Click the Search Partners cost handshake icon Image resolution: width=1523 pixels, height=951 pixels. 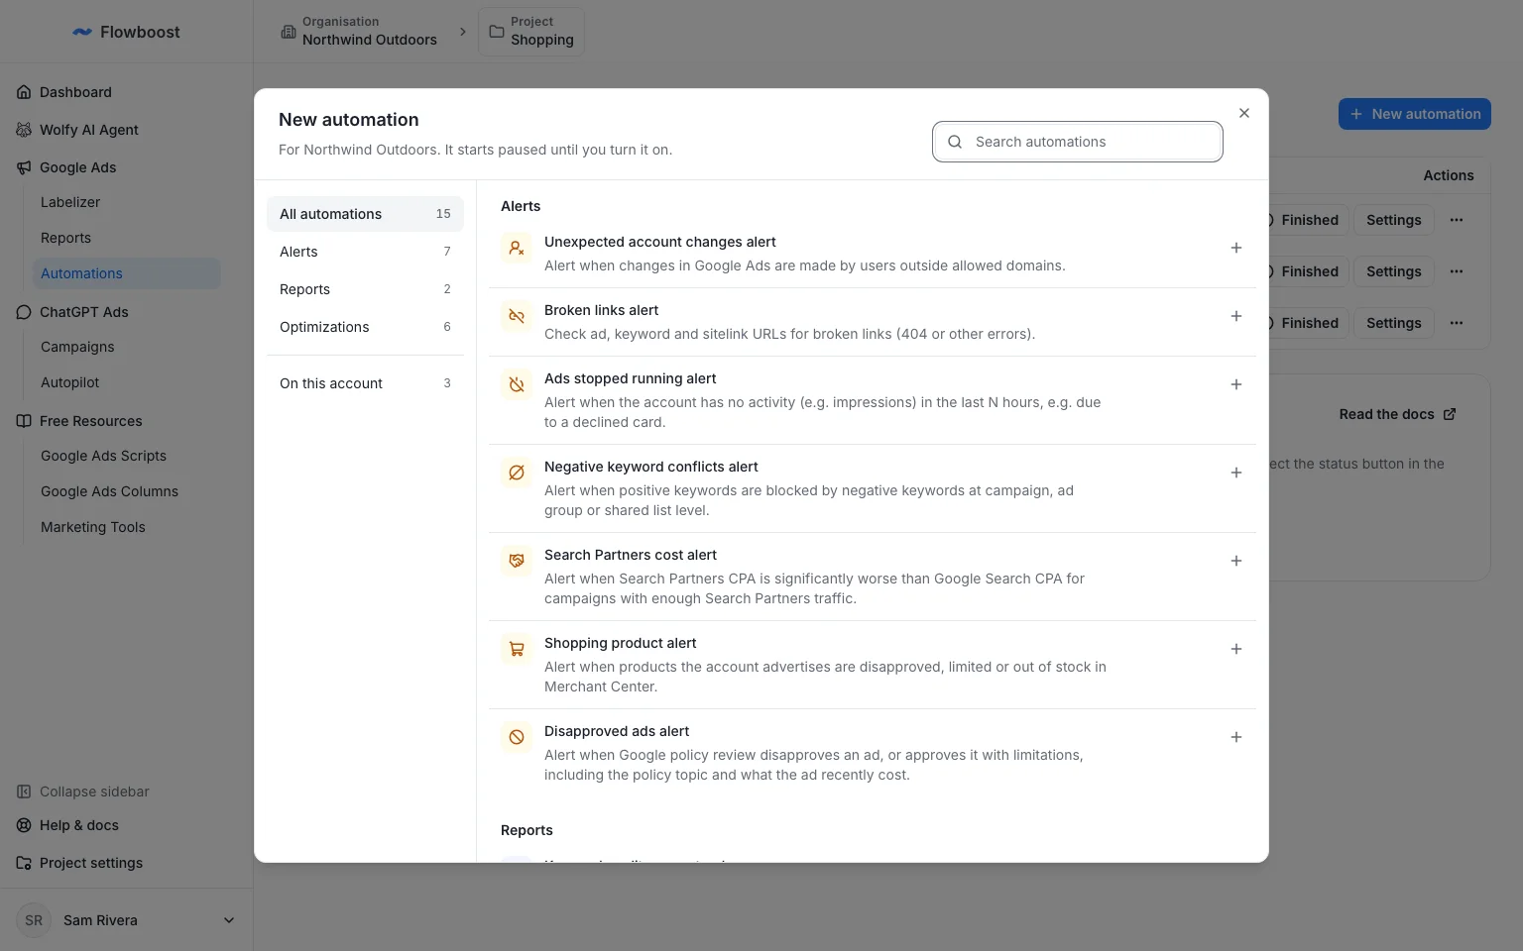point(517,561)
